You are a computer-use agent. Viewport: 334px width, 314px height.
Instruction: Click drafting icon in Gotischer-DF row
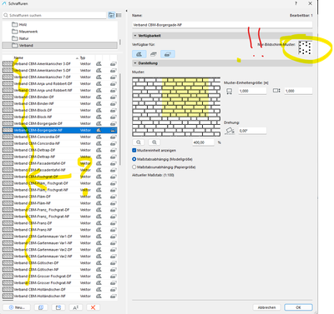(99, 263)
